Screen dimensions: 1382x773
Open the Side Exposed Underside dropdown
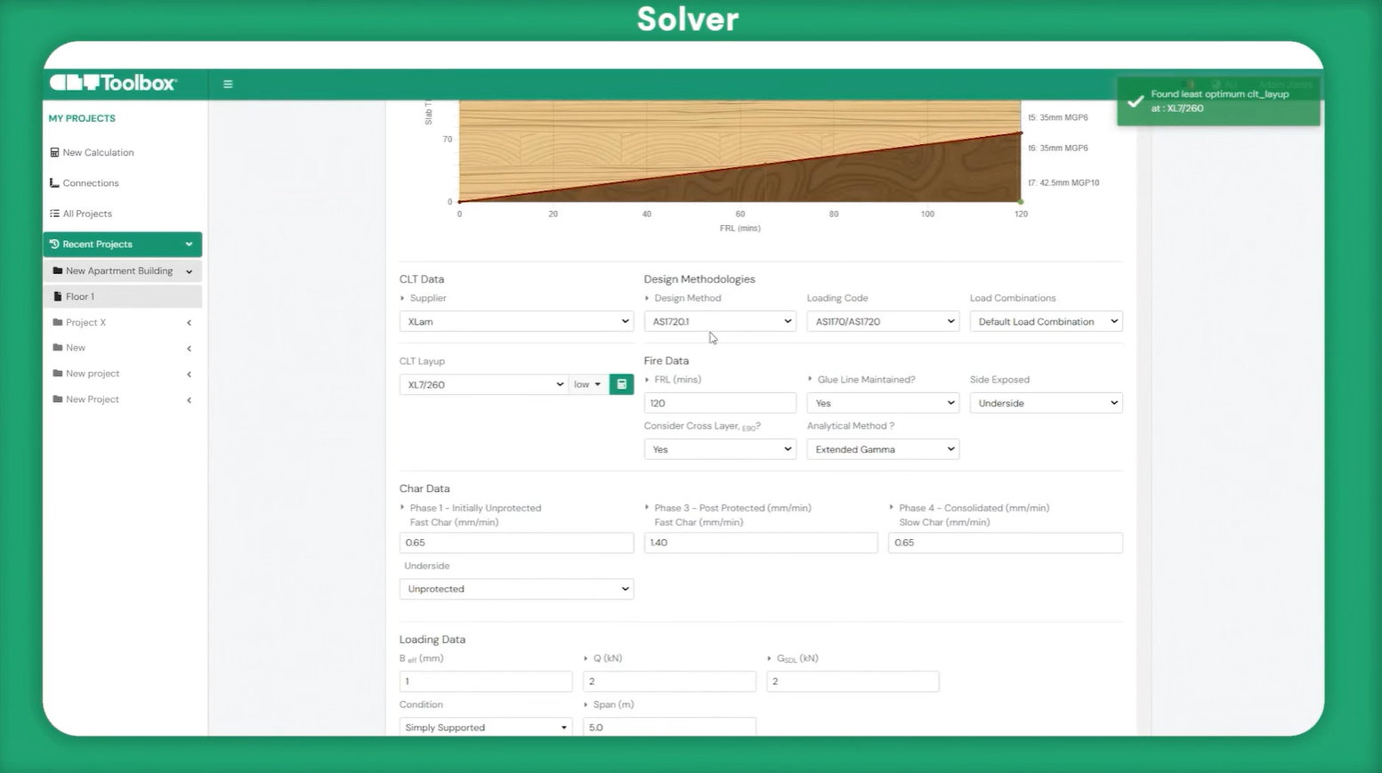pos(1046,402)
